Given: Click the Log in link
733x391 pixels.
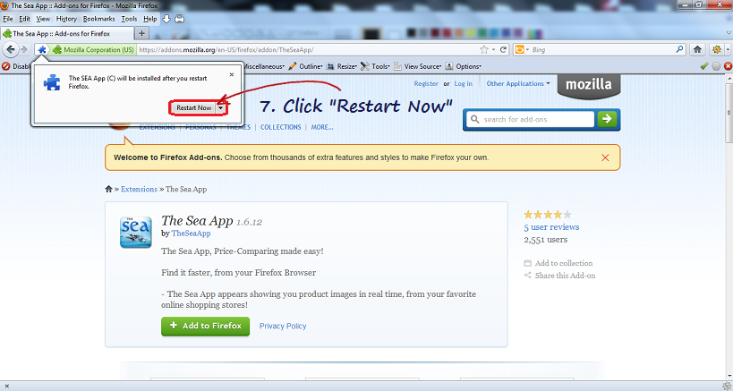Looking at the screenshot, I should pos(464,83).
